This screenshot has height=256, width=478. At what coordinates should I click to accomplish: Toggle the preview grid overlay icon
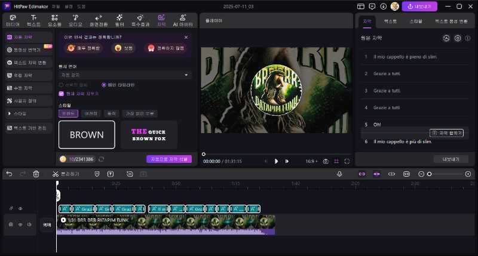pos(336,161)
